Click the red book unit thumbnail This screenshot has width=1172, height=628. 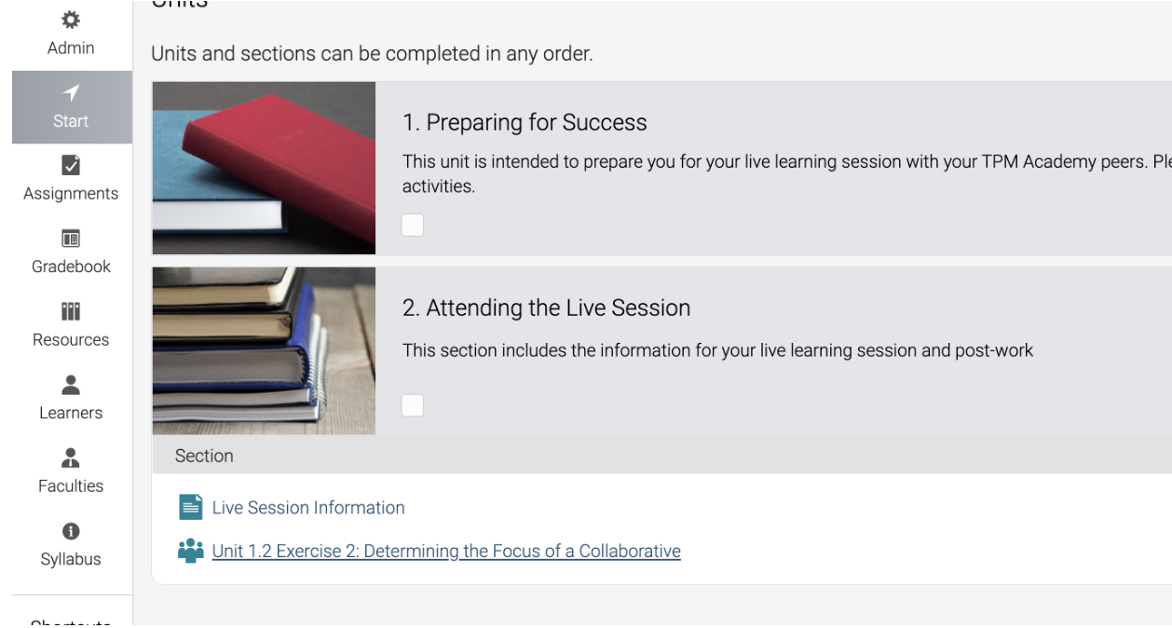click(x=264, y=168)
